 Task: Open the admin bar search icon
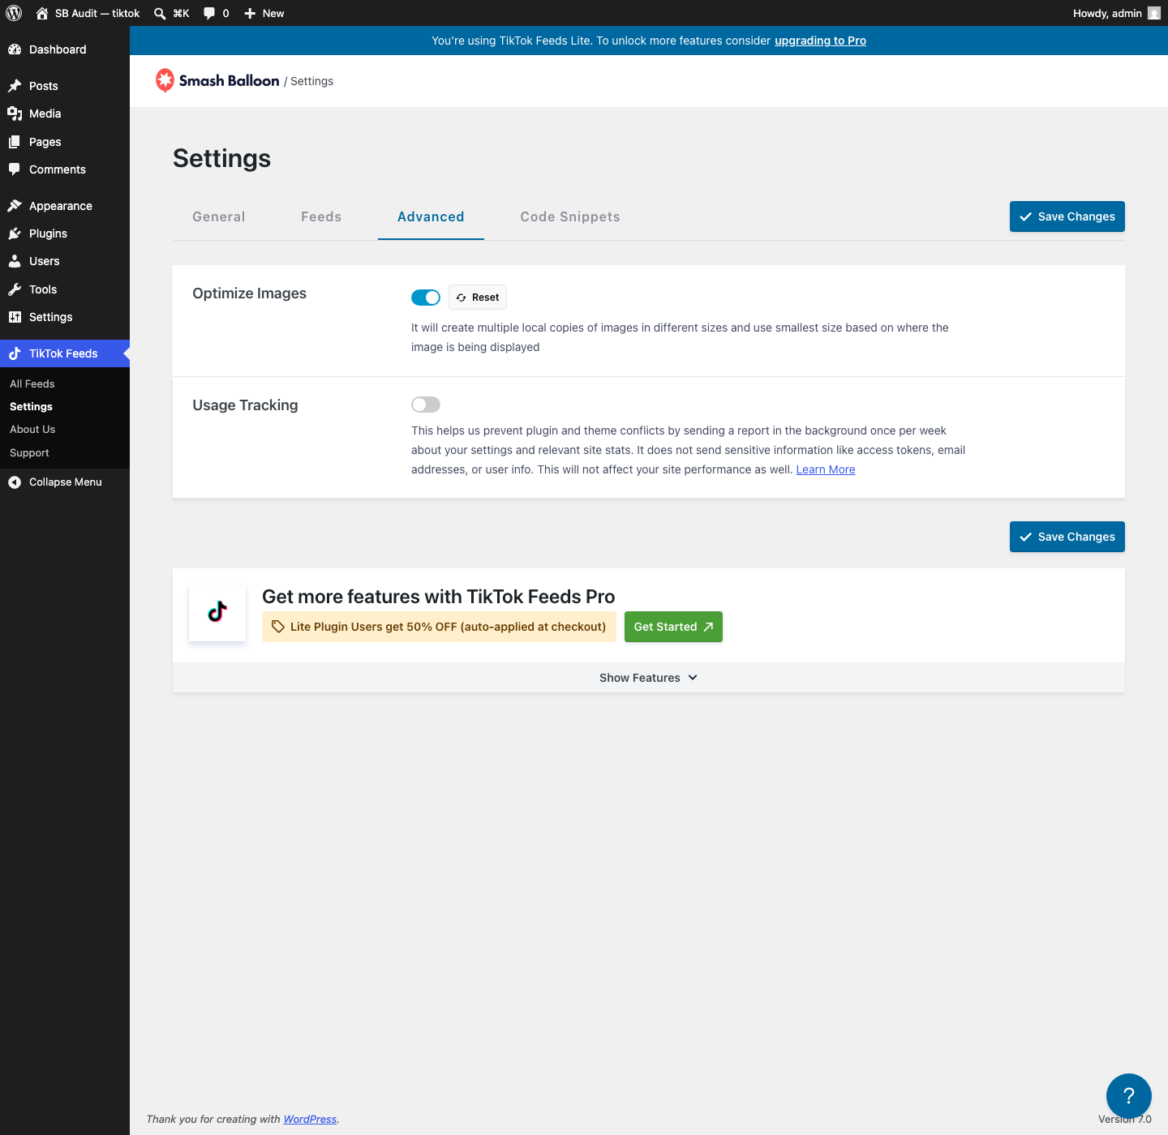click(160, 13)
